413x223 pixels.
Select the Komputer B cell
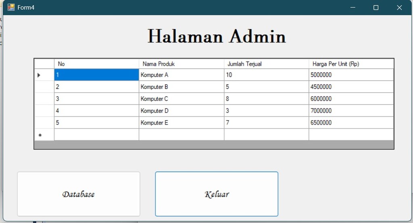[181, 87]
